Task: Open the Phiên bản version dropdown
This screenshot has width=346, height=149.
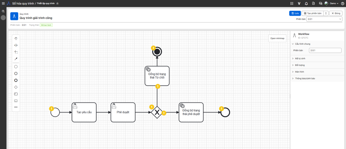Action: coord(324,19)
